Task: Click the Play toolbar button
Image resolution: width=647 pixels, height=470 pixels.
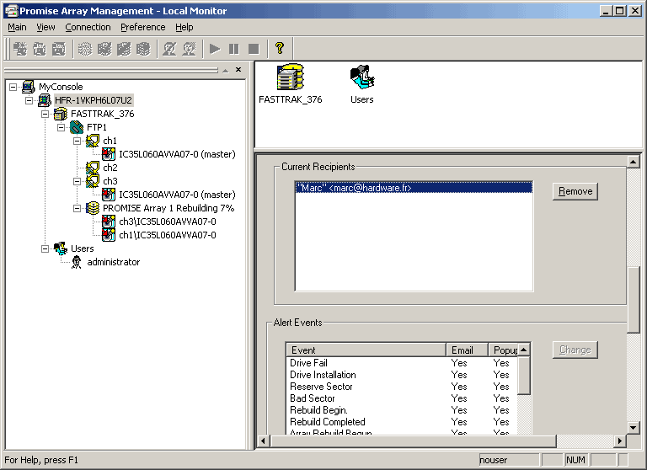Action: (x=215, y=49)
